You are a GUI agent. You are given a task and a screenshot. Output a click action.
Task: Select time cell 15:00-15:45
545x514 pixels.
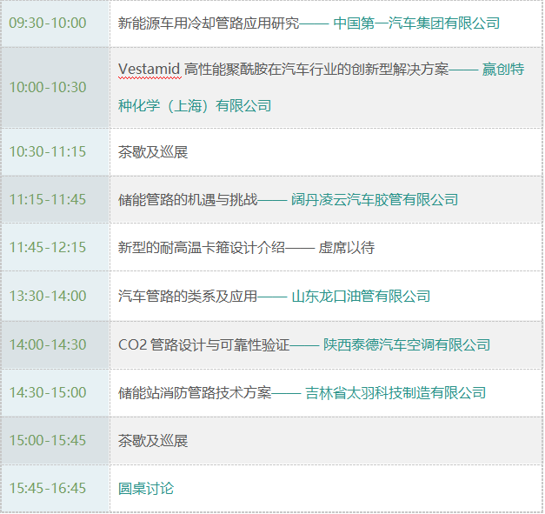click(56, 441)
